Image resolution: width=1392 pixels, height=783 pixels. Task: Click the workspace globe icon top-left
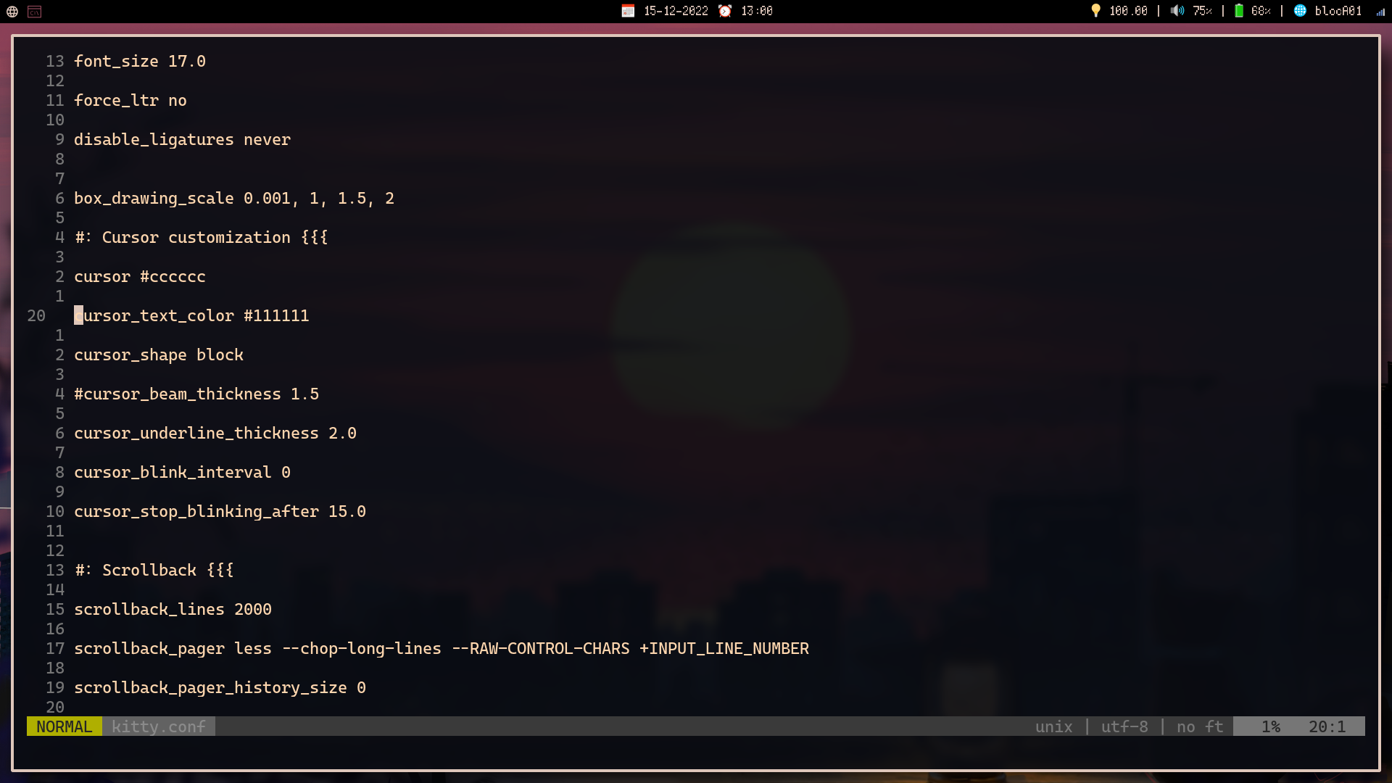[12, 12]
